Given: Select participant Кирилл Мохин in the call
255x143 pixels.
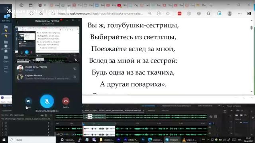Looking at the screenshot, I should [x=47, y=77].
